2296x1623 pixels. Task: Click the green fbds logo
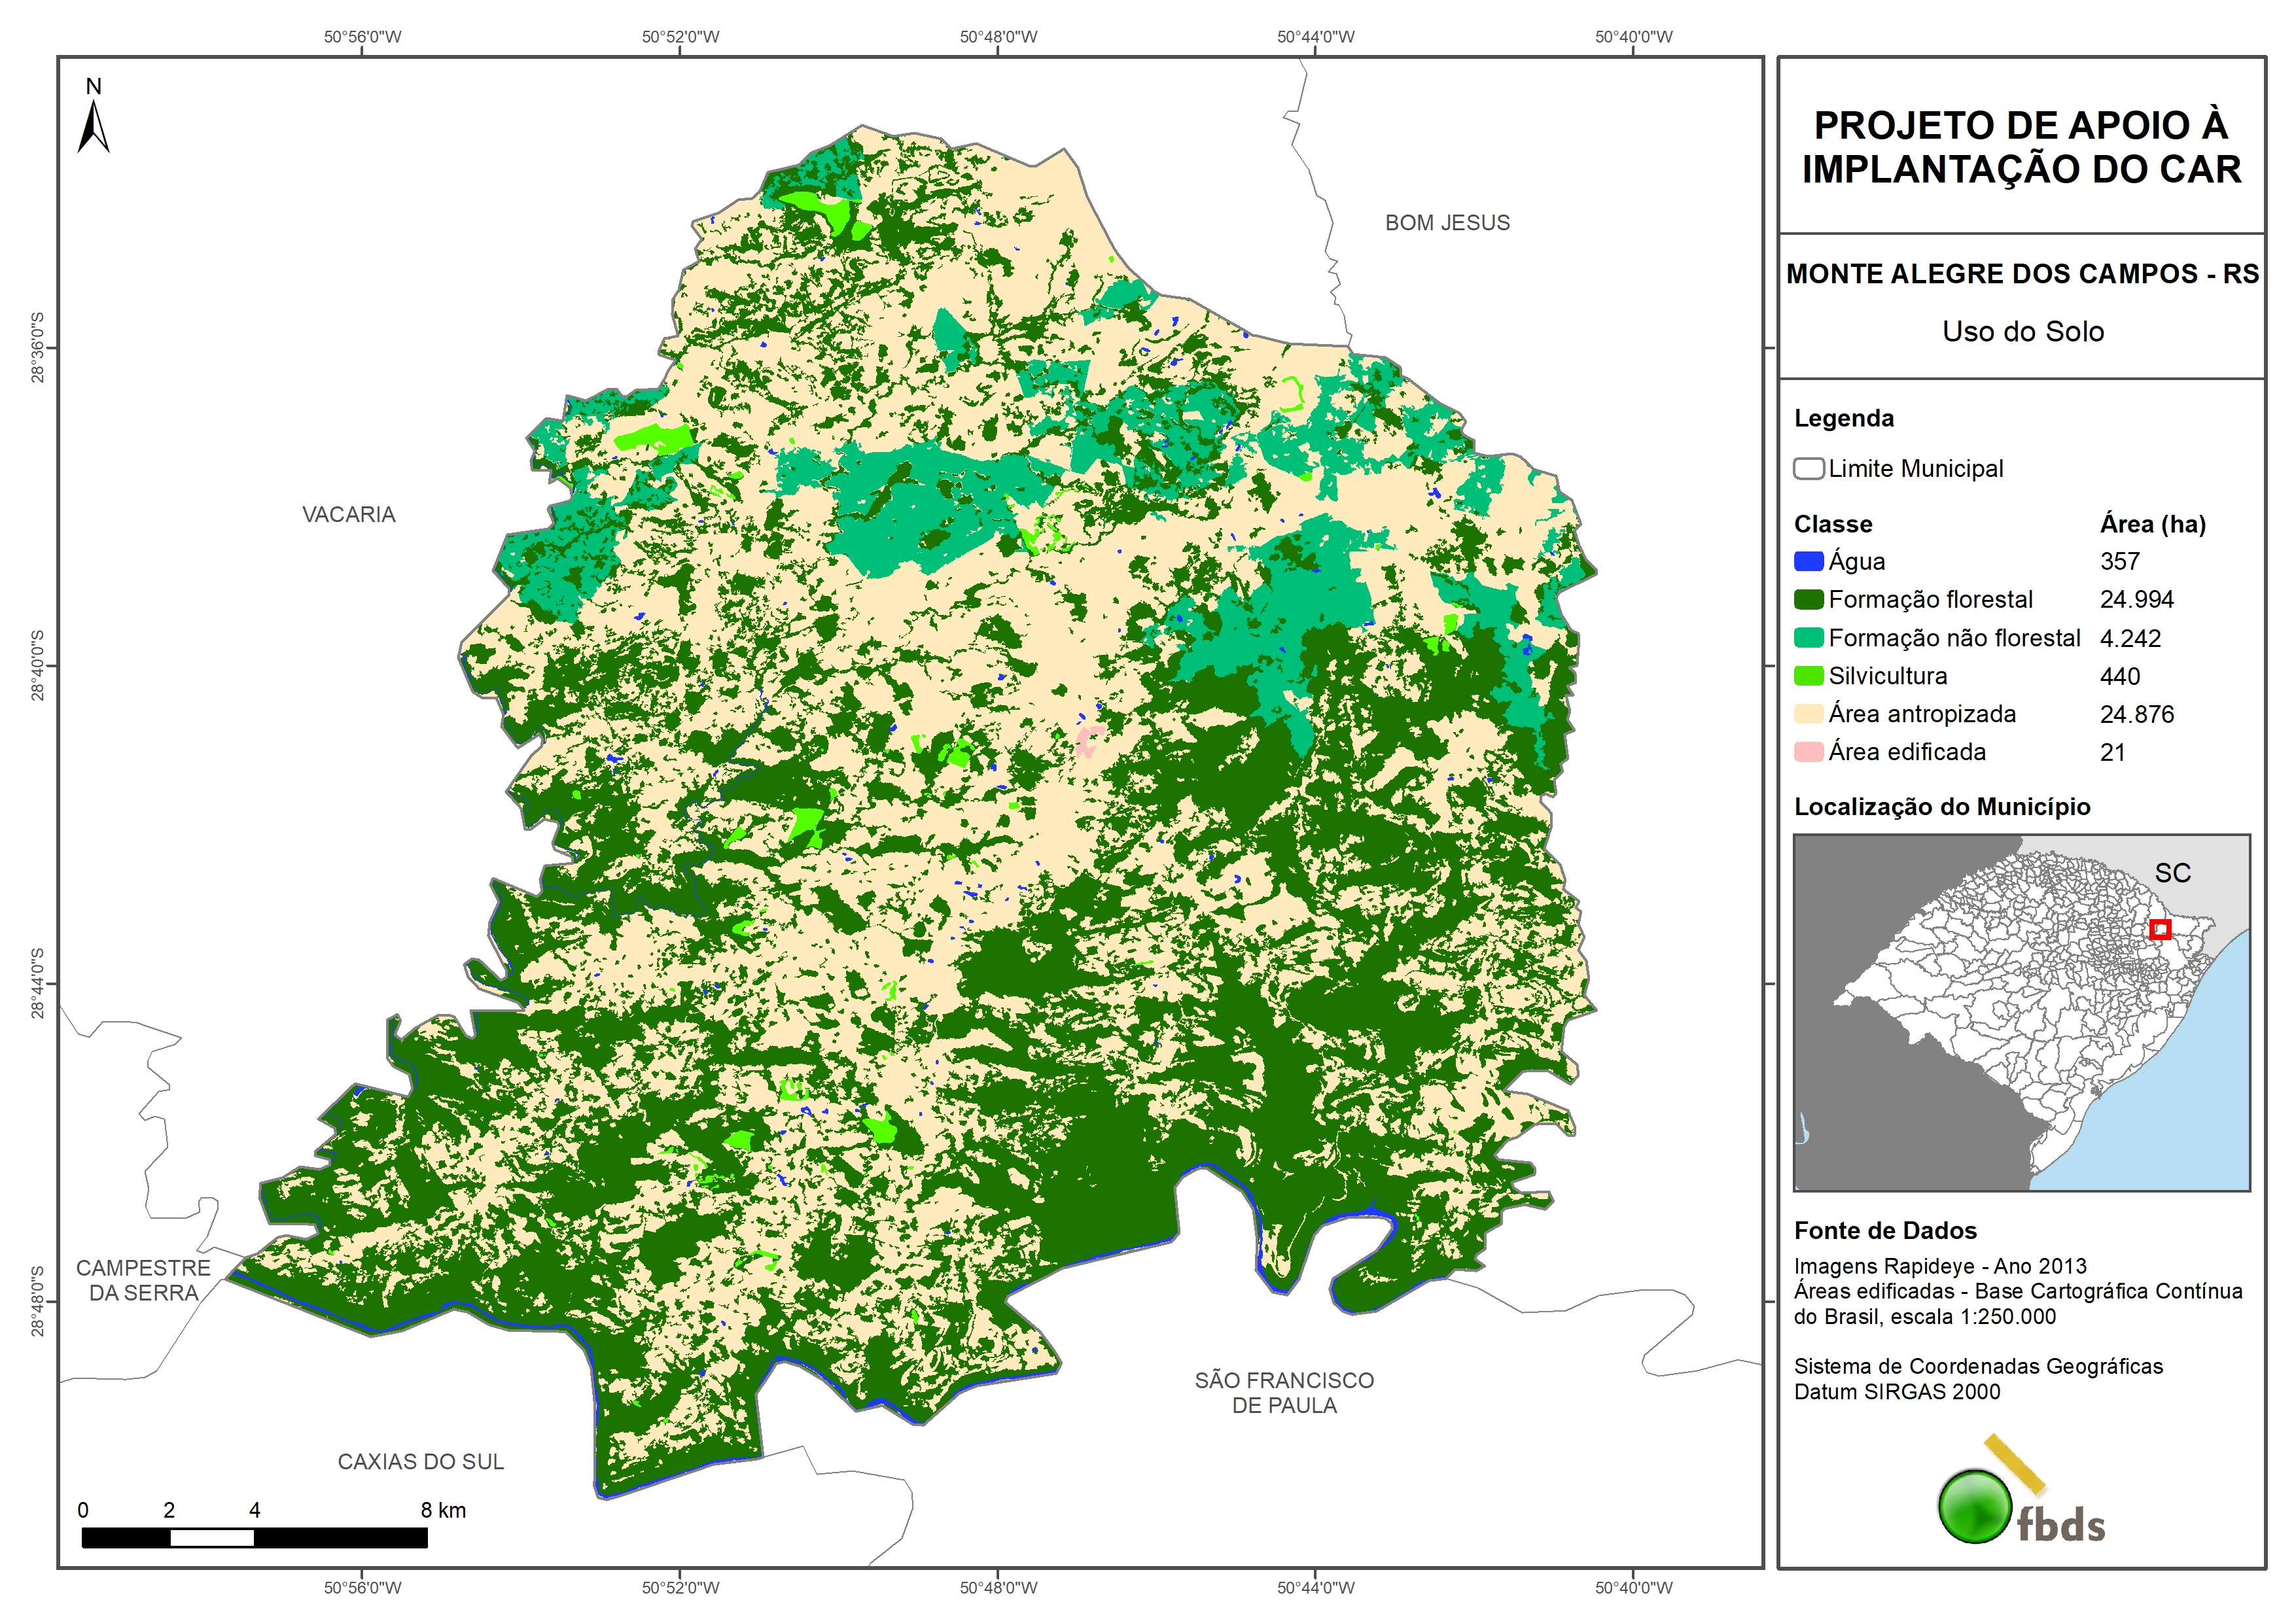tap(1975, 1506)
